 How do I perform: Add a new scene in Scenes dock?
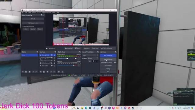click(x=23, y=72)
